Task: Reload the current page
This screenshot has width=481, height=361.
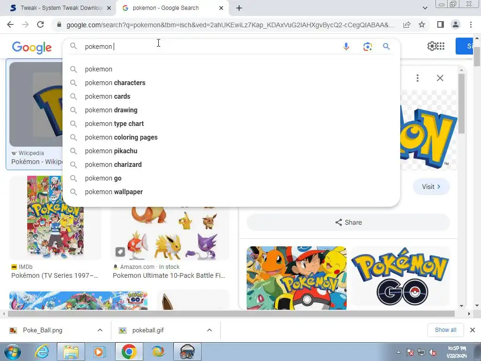Action: click(40, 24)
